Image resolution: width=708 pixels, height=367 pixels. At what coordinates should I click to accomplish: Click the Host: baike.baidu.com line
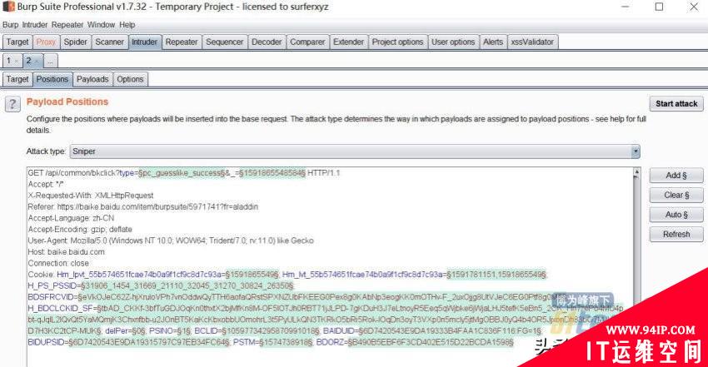coord(67,252)
